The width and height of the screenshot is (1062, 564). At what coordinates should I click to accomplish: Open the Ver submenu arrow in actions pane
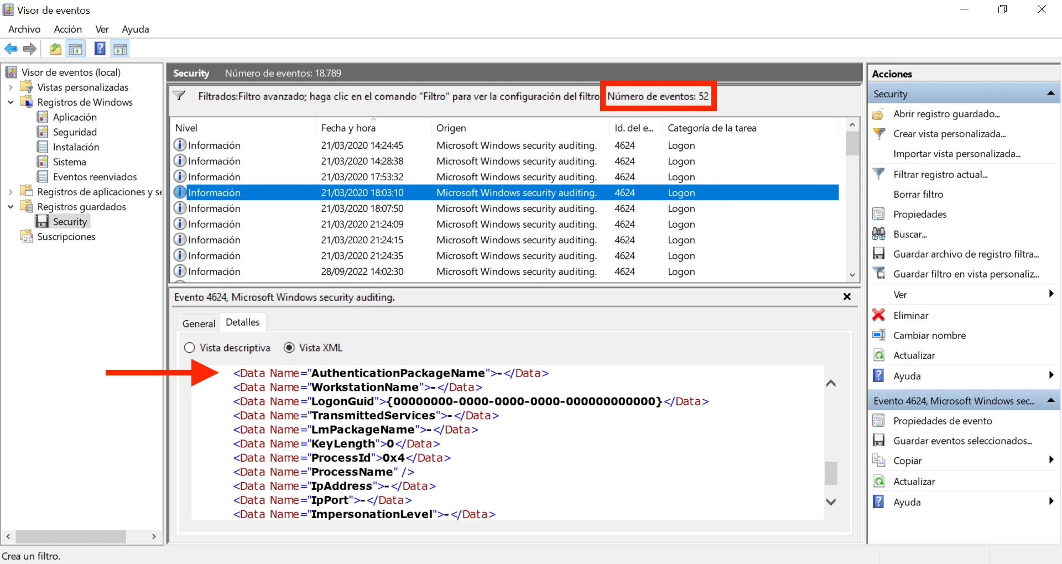click(x=1051, y=294)
